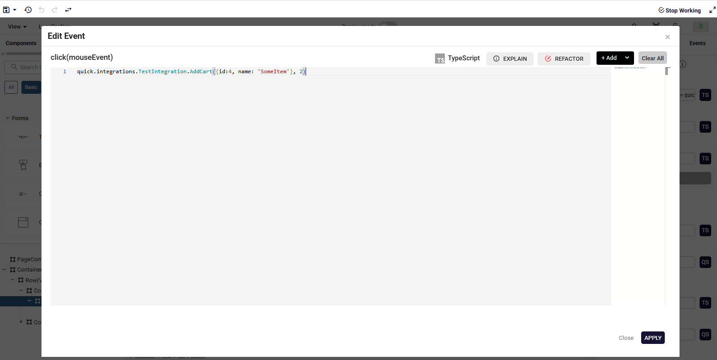Open the dropdown caret beside save icon
The image size is (717, 360).
[x=15, y=10]
